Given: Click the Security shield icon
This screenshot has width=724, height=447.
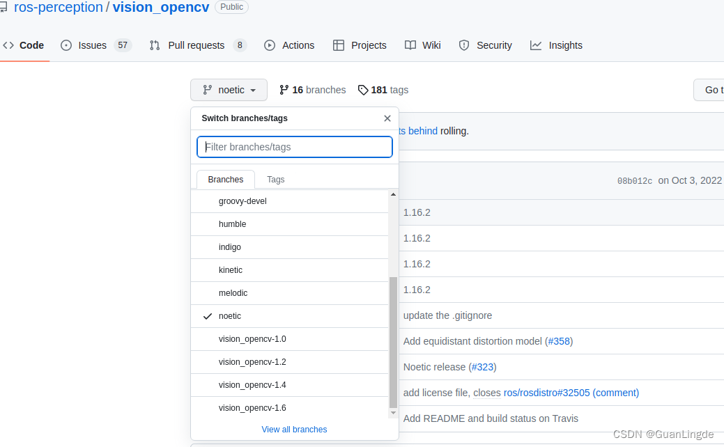Looking at the screenshot, I should (x=464, y=45).
